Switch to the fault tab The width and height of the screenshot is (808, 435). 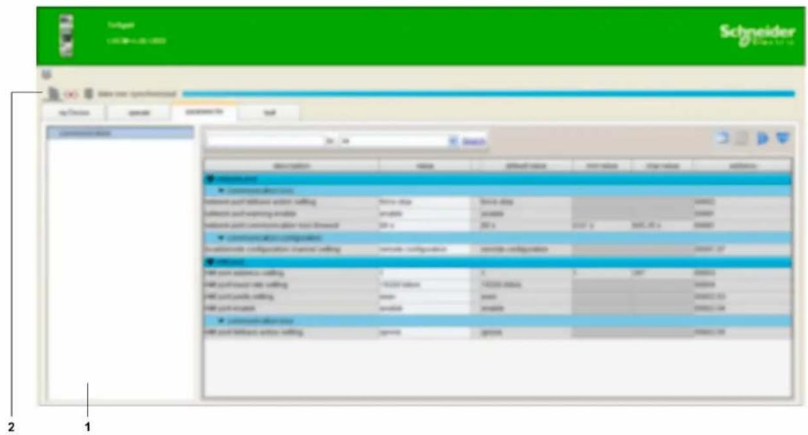pyautogui.click(x=269, y=113)
